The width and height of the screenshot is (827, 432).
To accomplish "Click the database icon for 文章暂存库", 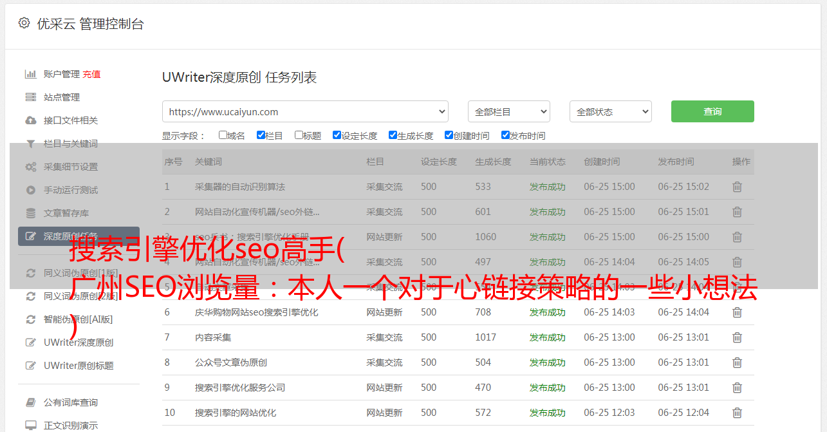I will (x=30, y=213).
